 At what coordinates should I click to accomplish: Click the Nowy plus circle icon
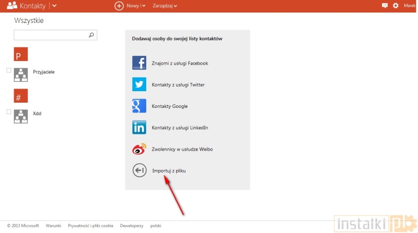[119, 6]
